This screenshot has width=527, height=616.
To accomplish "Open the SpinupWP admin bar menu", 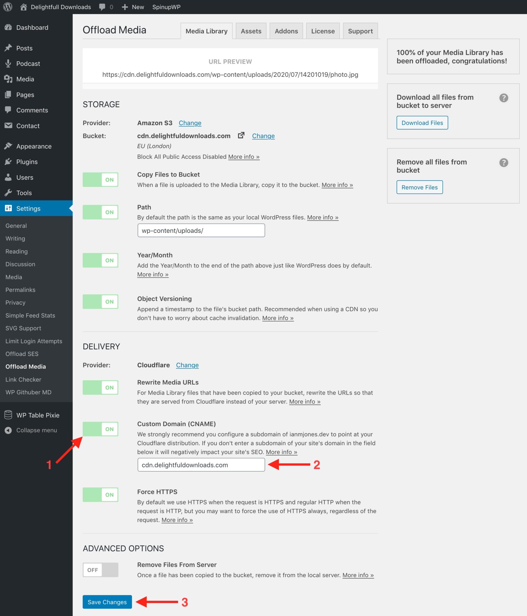I will pyautogui.click(x=166, y=7).
